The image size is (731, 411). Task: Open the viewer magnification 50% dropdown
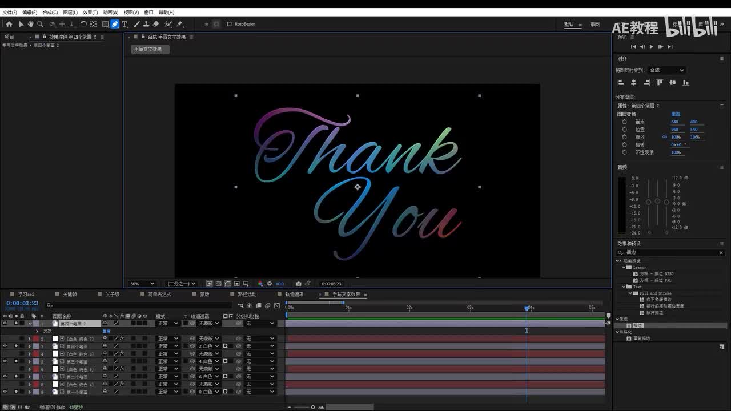(142, 284)
